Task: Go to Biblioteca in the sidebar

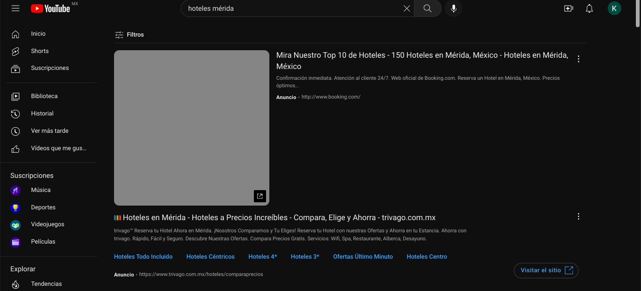Action: 44,96
